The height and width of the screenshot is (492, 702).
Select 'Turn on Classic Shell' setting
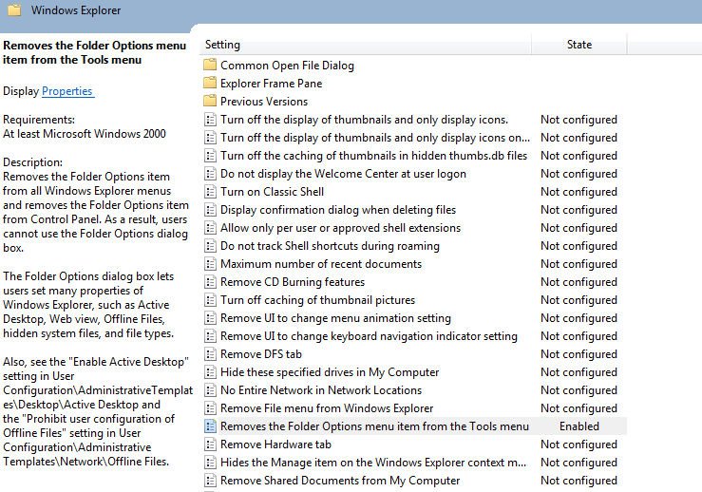point(273,192)
